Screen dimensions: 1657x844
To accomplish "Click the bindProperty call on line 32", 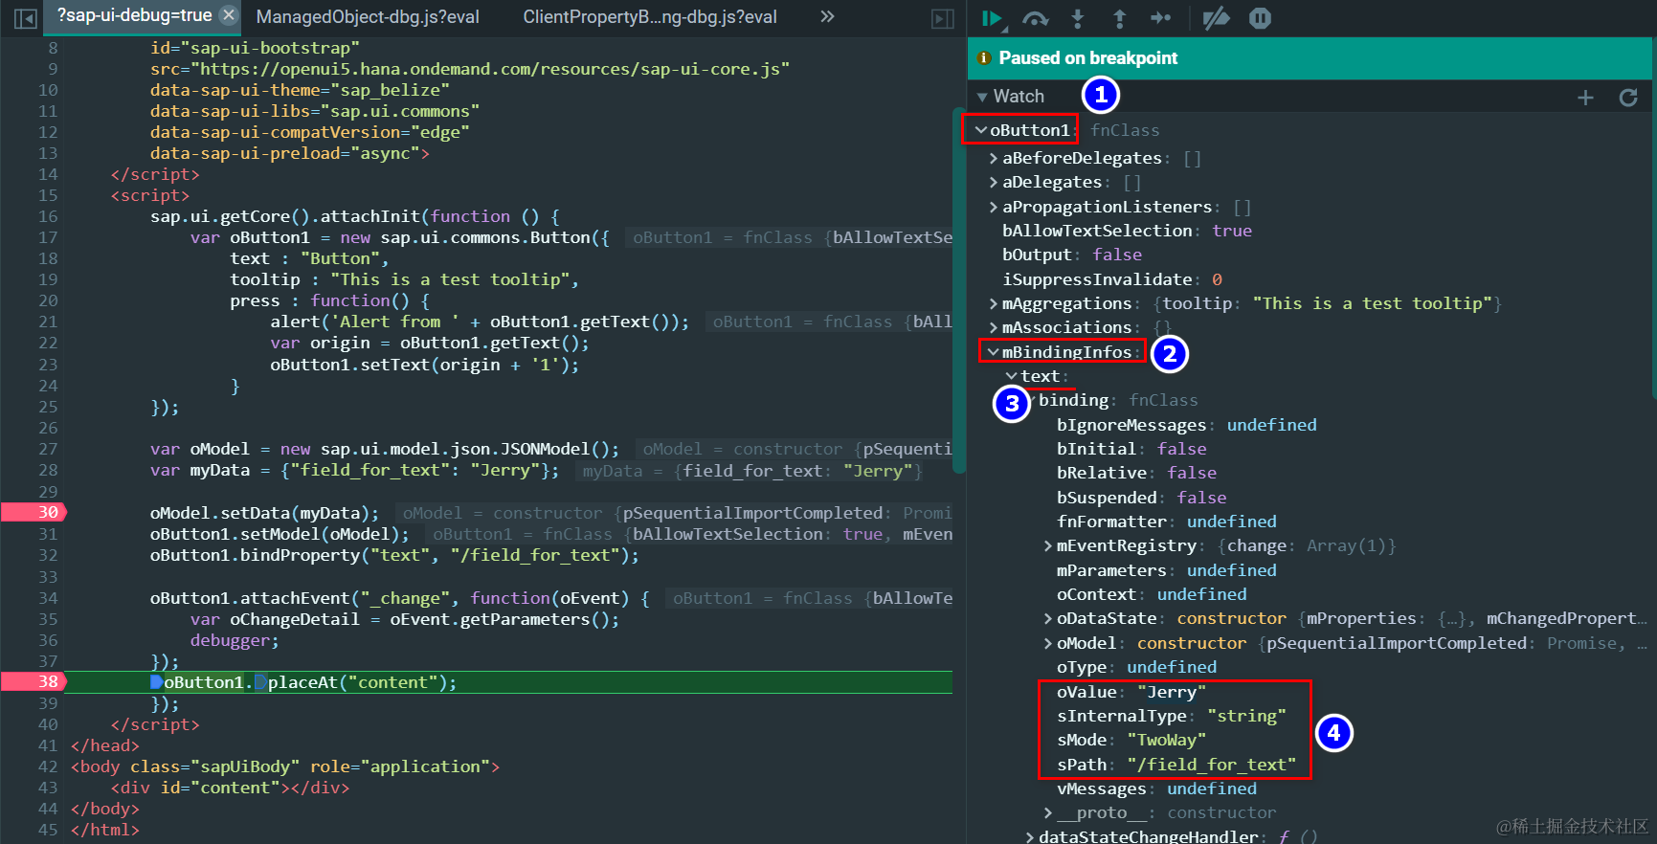I will (394, 555).
